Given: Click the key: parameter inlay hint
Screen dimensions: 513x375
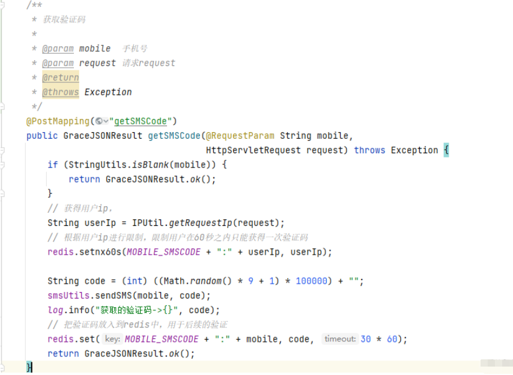Looking at the screenshot, I should 112,339.
